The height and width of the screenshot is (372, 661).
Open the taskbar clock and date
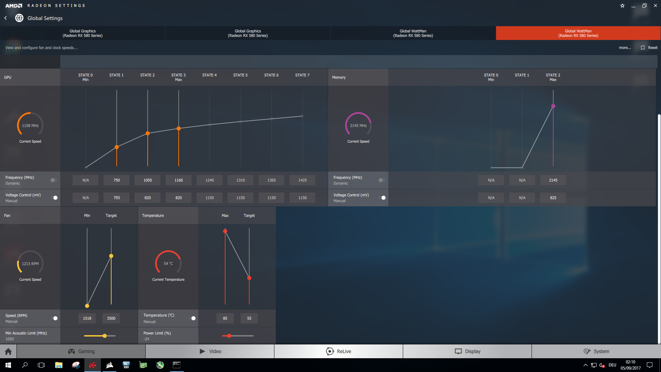click(x=631, y=365)
